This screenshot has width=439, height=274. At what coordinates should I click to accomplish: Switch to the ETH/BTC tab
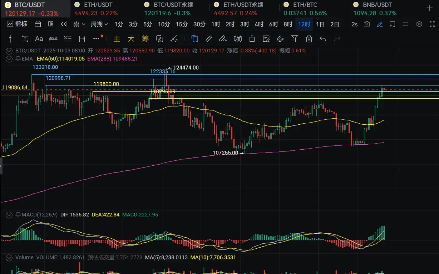pyautogui.click(x=314, y=9)
